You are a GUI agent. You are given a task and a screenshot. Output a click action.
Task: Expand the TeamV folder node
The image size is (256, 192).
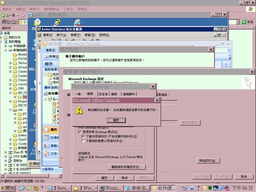tap(10, 140)
